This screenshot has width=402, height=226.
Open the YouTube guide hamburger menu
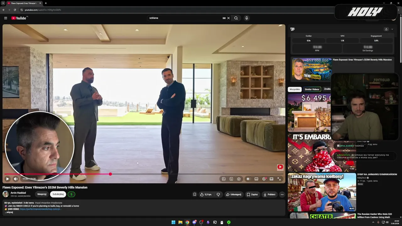[6, 18]
